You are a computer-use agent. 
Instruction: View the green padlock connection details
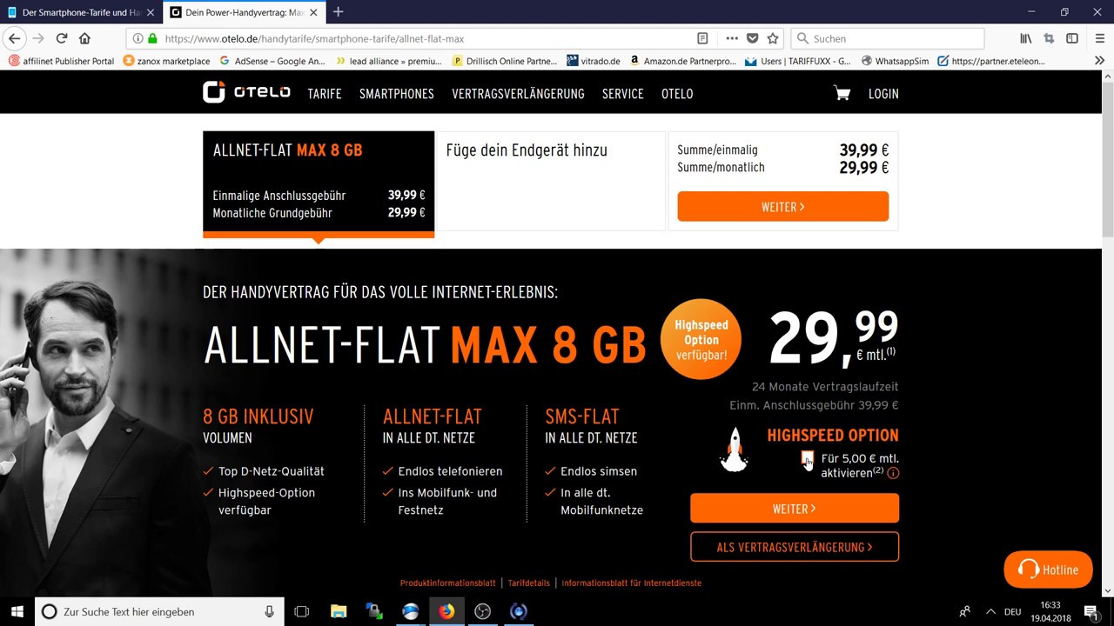click(152, 38)
